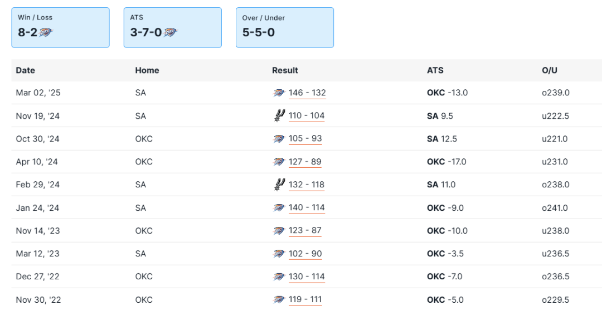Open the 146 - 132 game result link

point(307,93)
